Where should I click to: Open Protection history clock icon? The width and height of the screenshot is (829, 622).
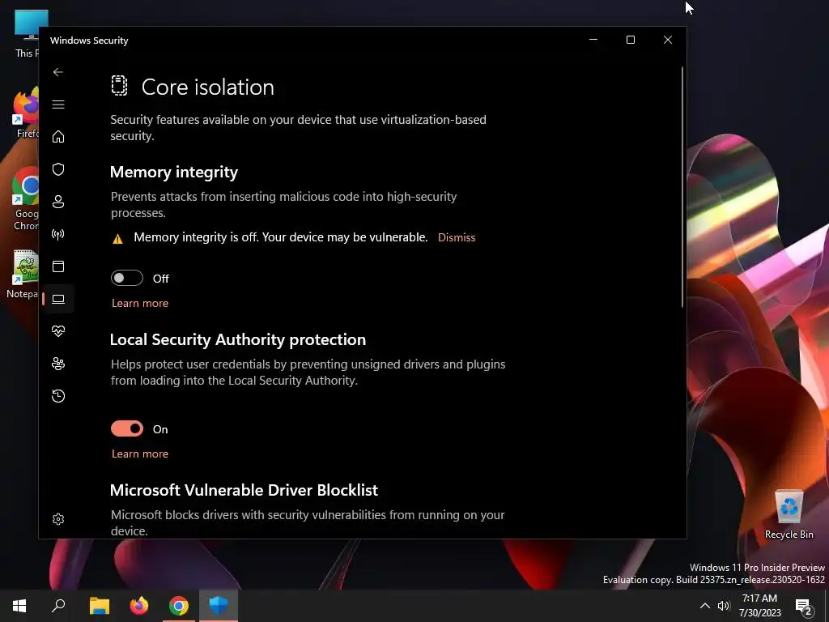(x=58, y=395)
